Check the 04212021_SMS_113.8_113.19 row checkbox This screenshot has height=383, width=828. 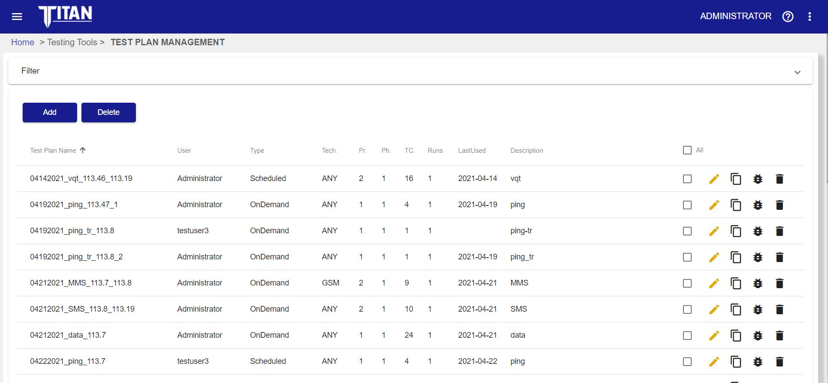point(687,309)
